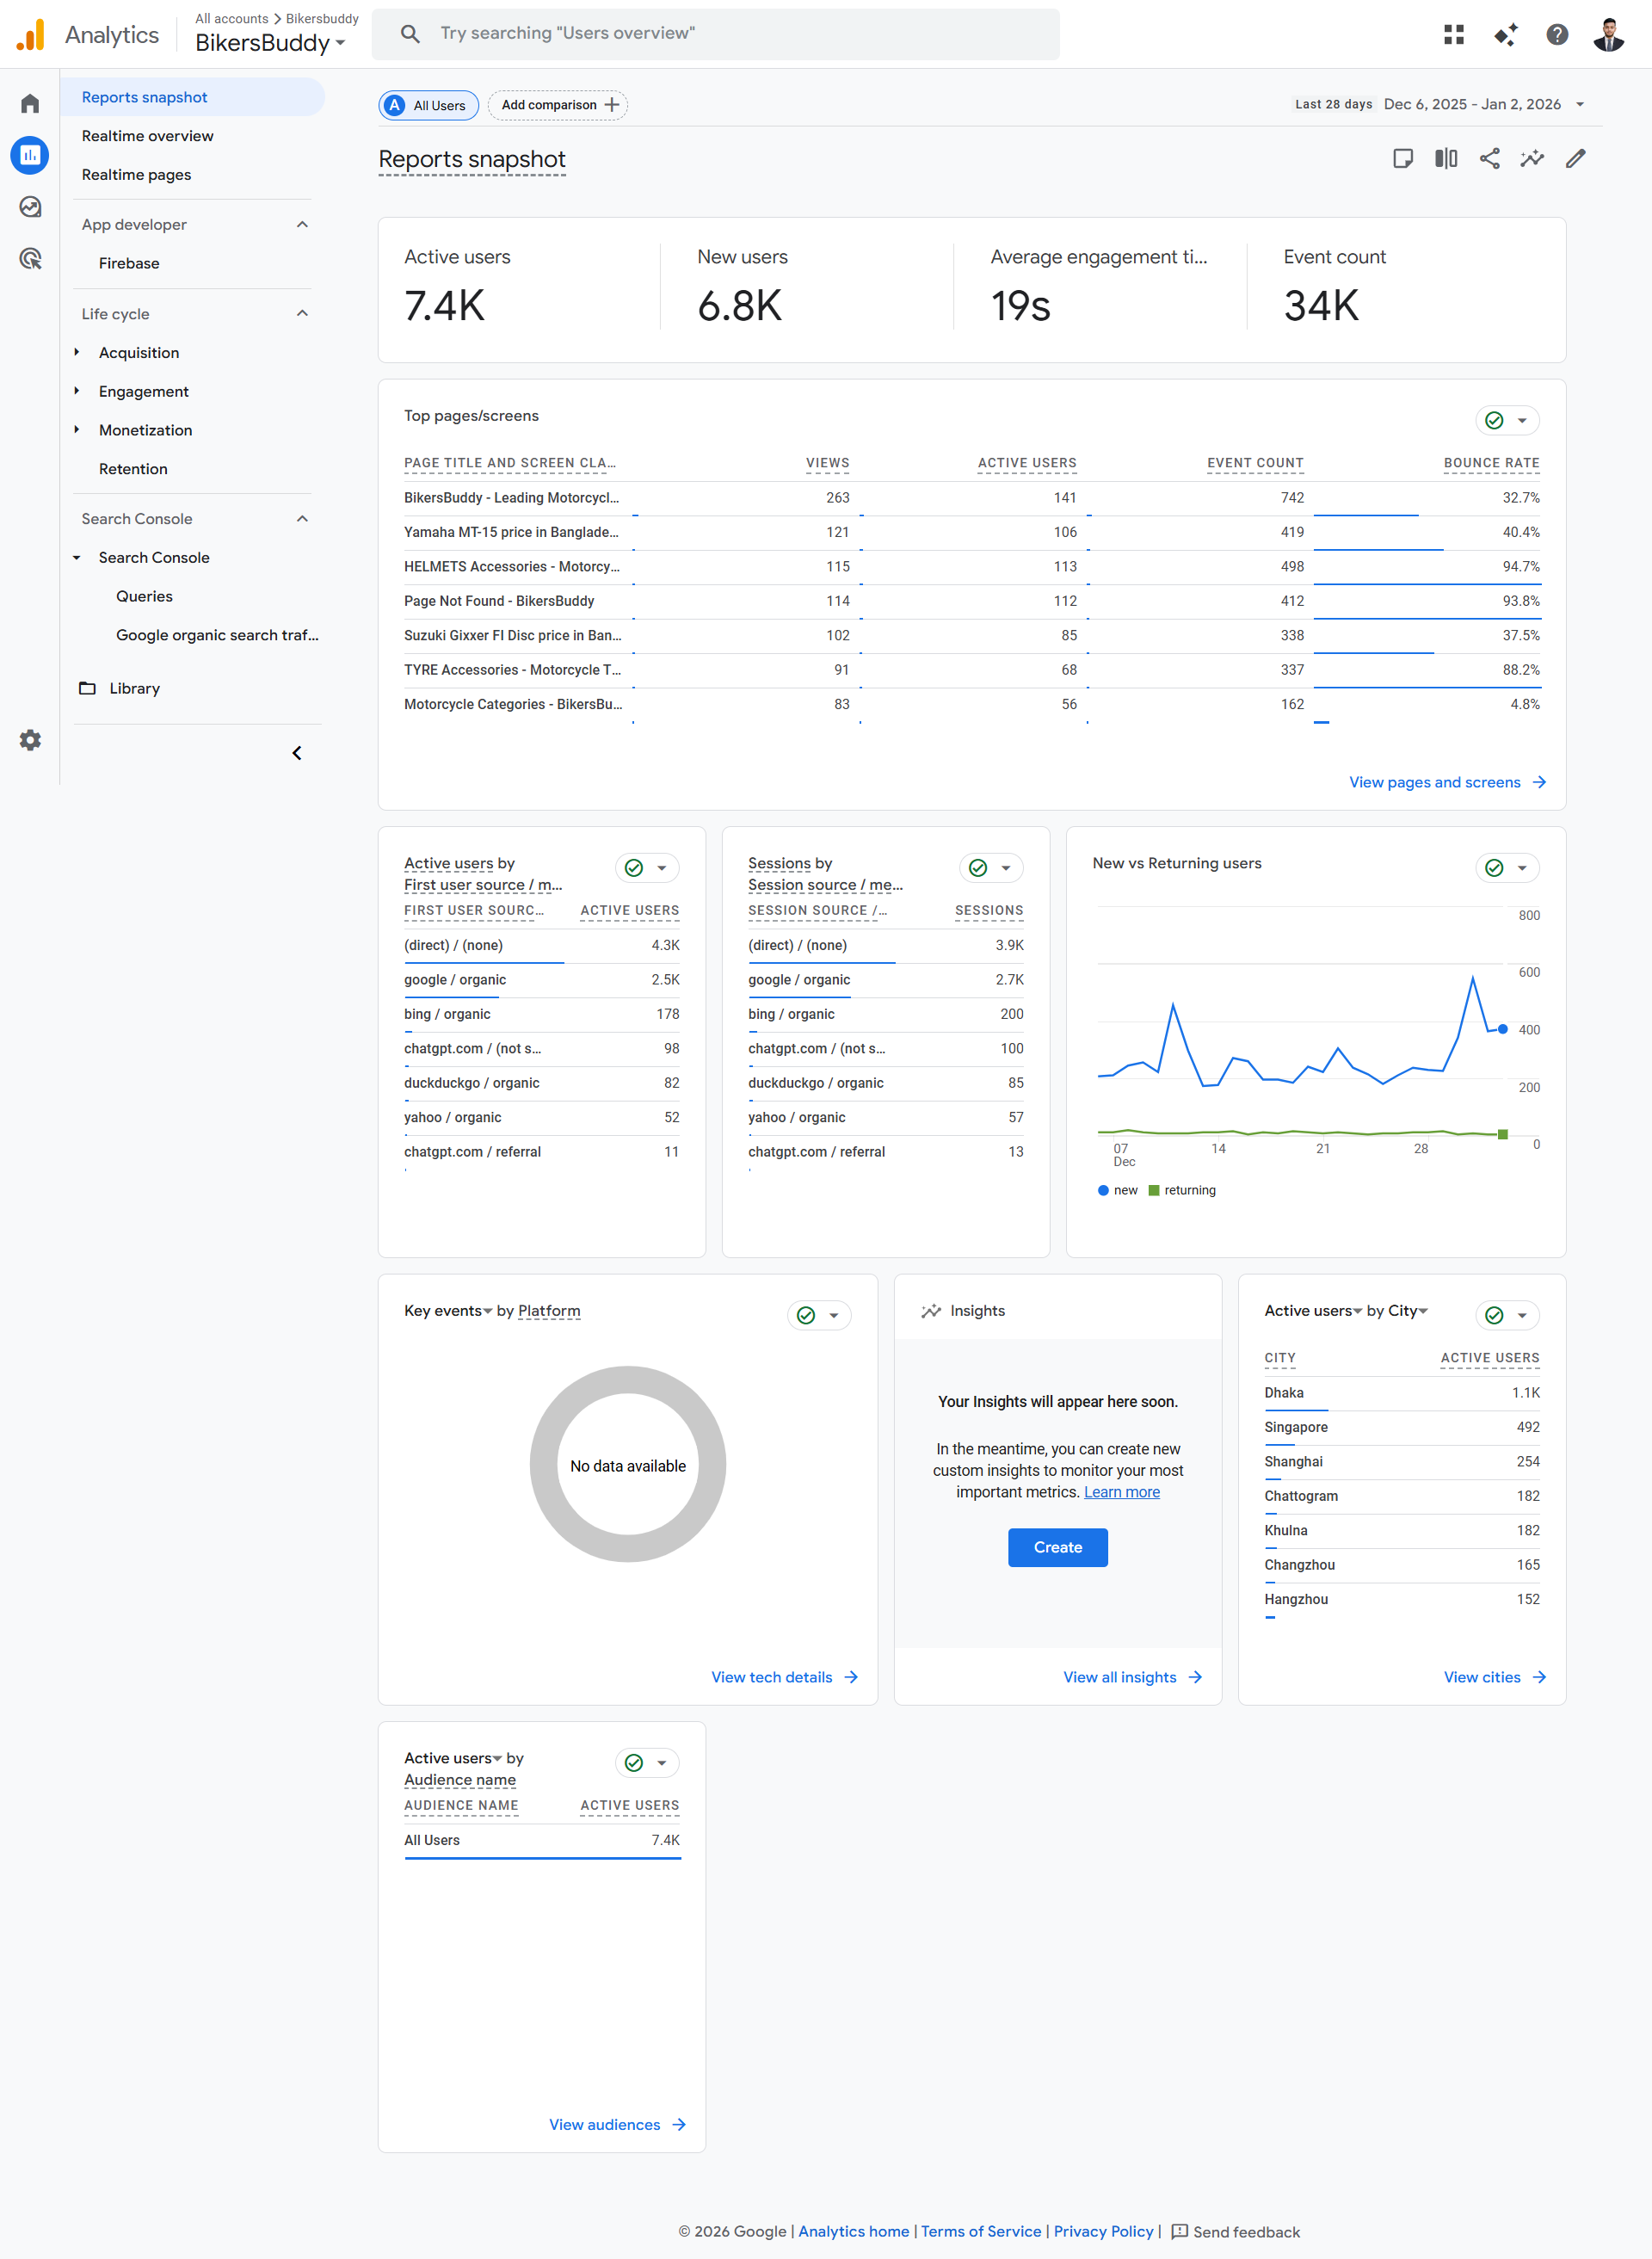Open the Advertising icon in left rail
1652x2259 pixels.
(x=30, y=260)
